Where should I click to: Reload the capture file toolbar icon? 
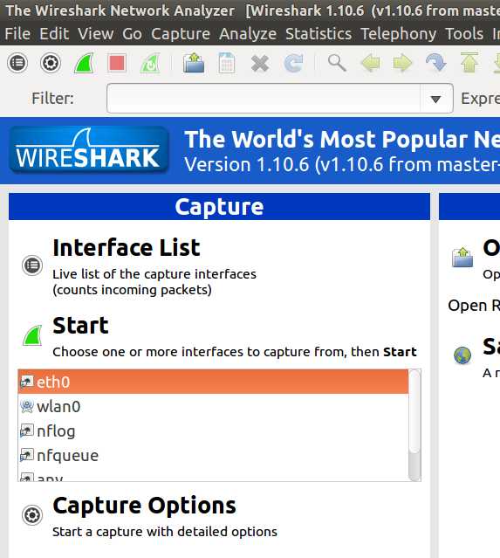click(x=294, y=64)
